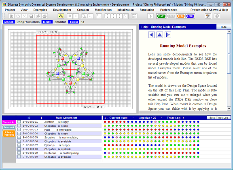Click the left-facing speaker icon in Help pane

tap(151, 35)
